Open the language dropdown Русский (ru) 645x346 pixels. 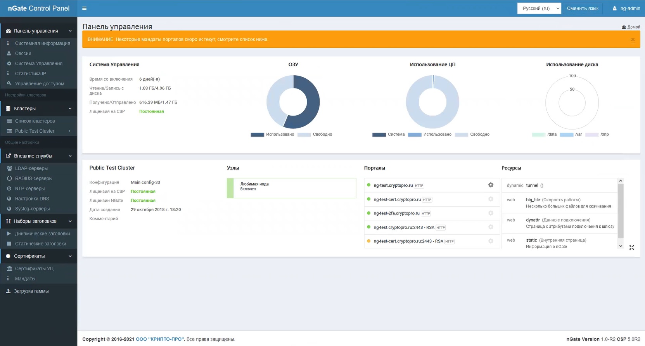539,8
